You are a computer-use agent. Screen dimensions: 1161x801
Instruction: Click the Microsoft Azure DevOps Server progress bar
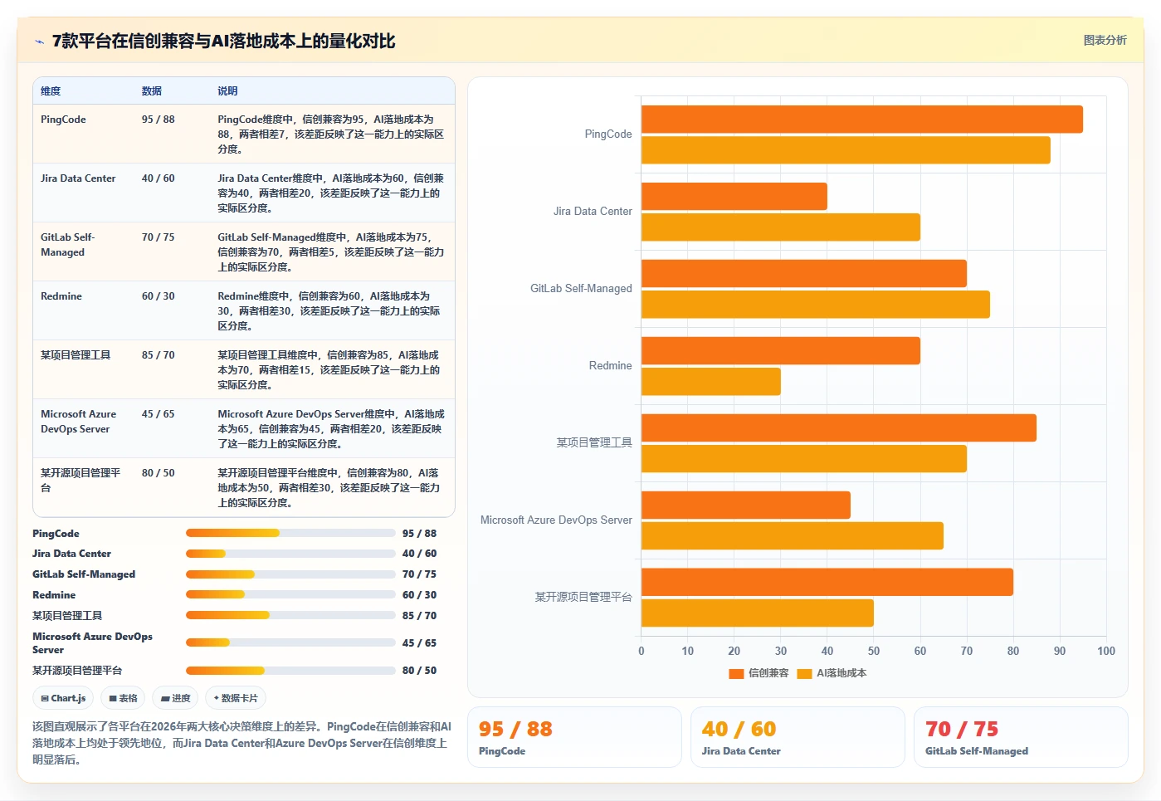(x=290, y=642)
